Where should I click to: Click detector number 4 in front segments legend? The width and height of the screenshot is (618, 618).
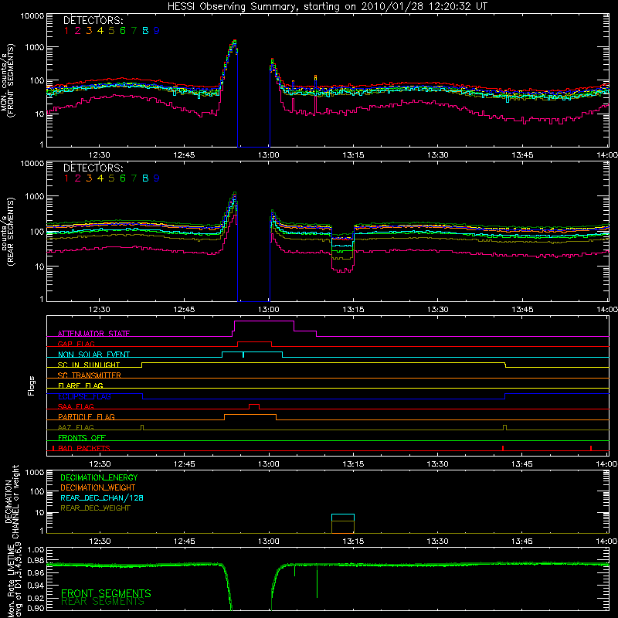100,31
